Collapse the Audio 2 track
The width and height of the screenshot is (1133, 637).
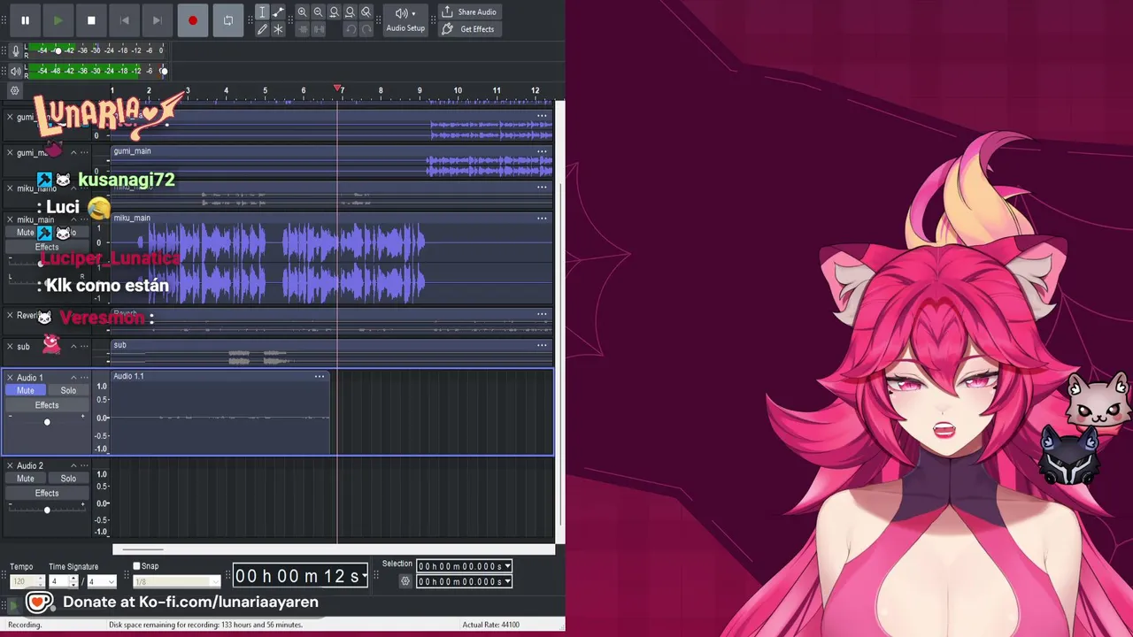click(x=73, y=465)
